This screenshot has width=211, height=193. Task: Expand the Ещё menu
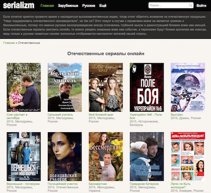coord(103,6)
